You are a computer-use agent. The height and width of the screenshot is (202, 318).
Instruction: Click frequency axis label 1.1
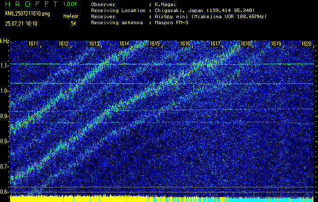click(x=4, y=66)
